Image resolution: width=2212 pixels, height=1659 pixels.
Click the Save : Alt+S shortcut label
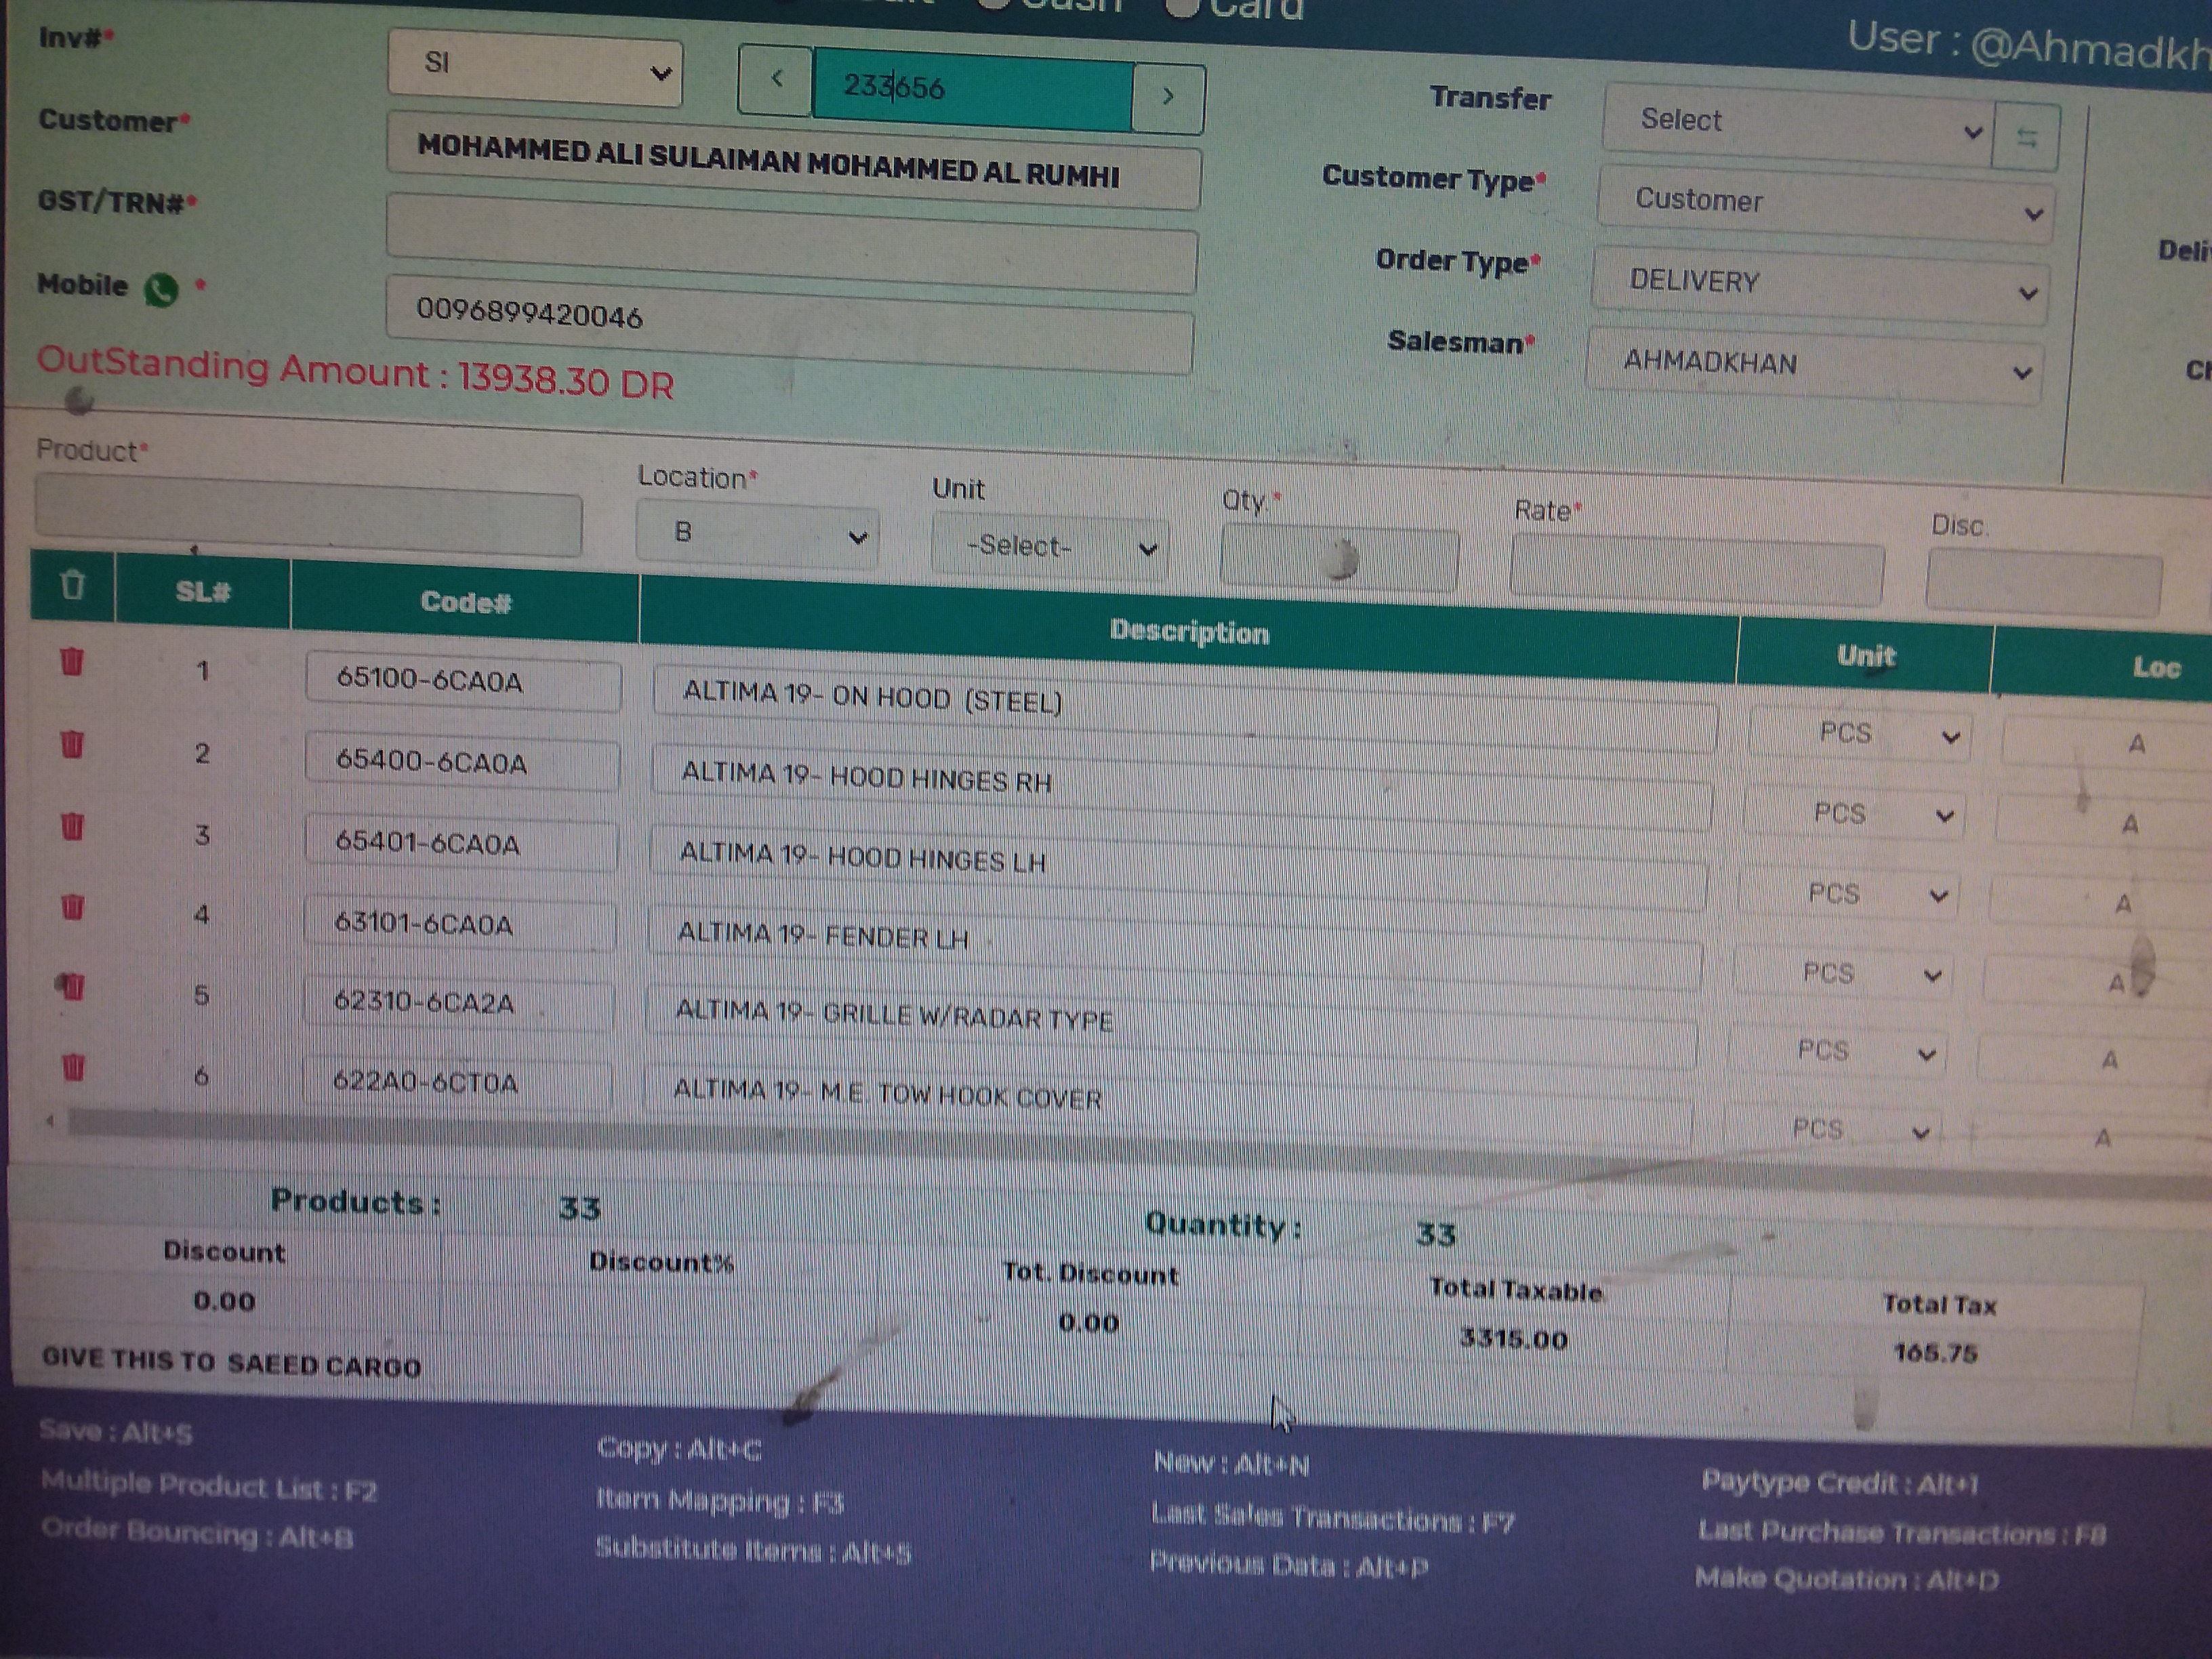pos(116,1432)
